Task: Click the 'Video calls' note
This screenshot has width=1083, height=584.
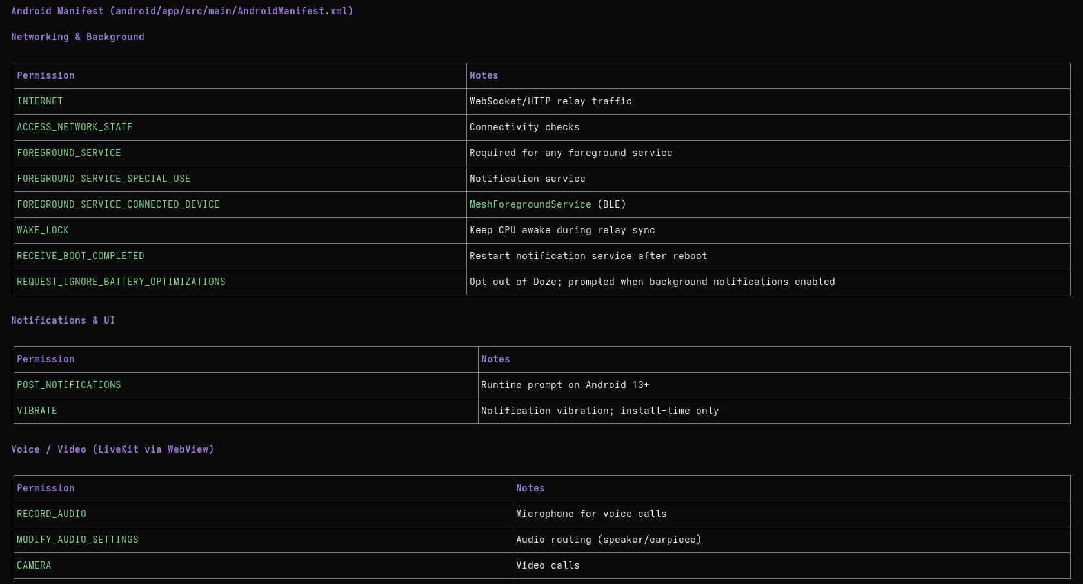Action: point(548,565)
